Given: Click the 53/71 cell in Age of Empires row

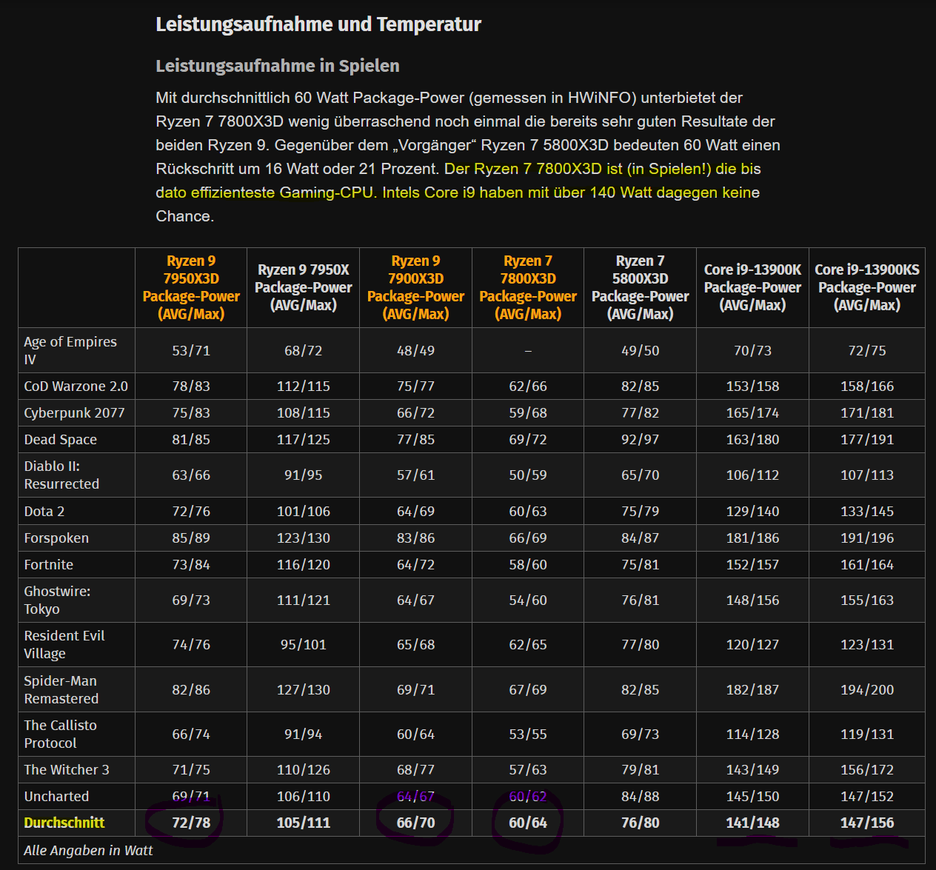Looking at the screenshot, I should coord(191,350).
